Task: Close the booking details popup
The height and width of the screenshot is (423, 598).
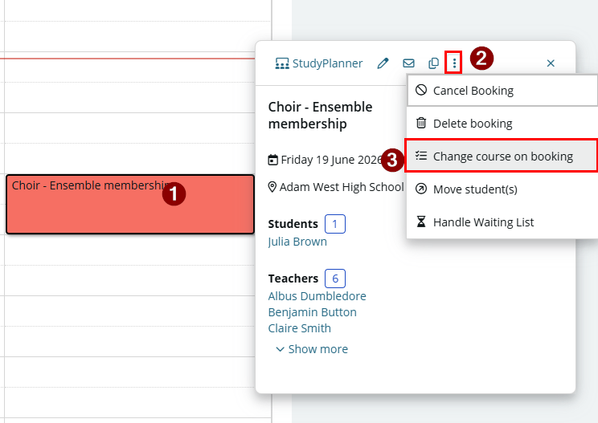Action: 551,63
